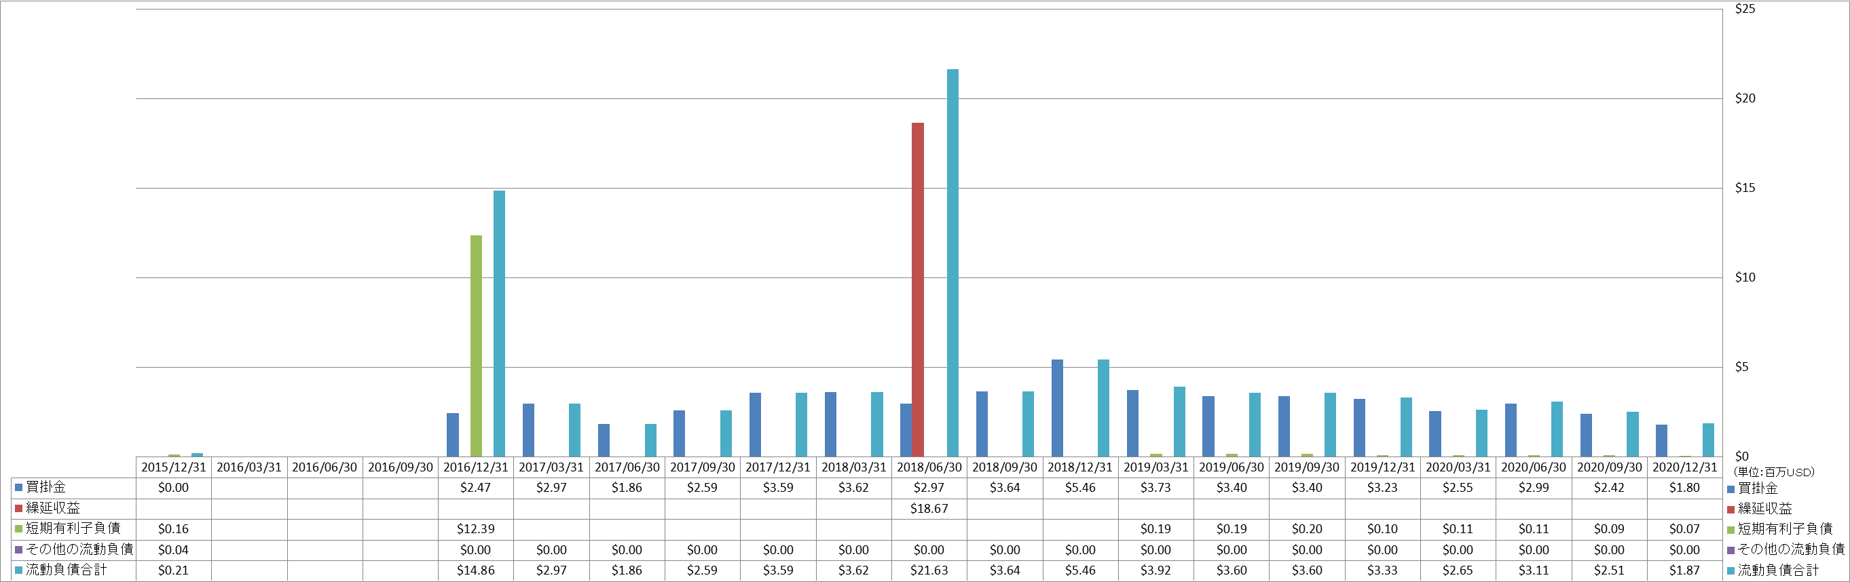The height and width of the screenshot is (582, 1850).
Task: Select the 繰延収益 legend label at right side
Action: [x=1764, y=509]
